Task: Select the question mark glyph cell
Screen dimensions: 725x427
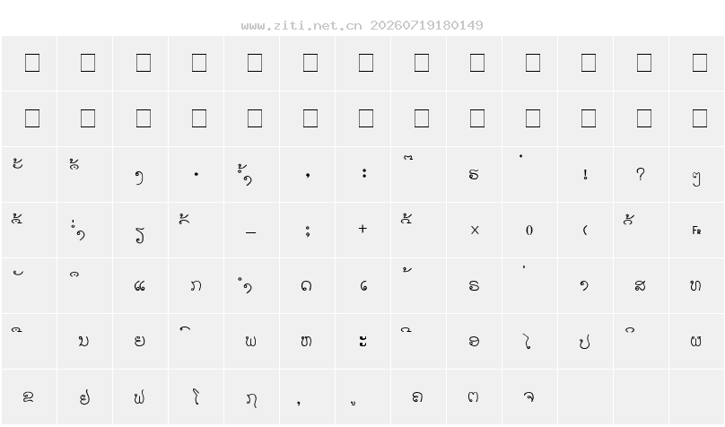Action: 641,175
